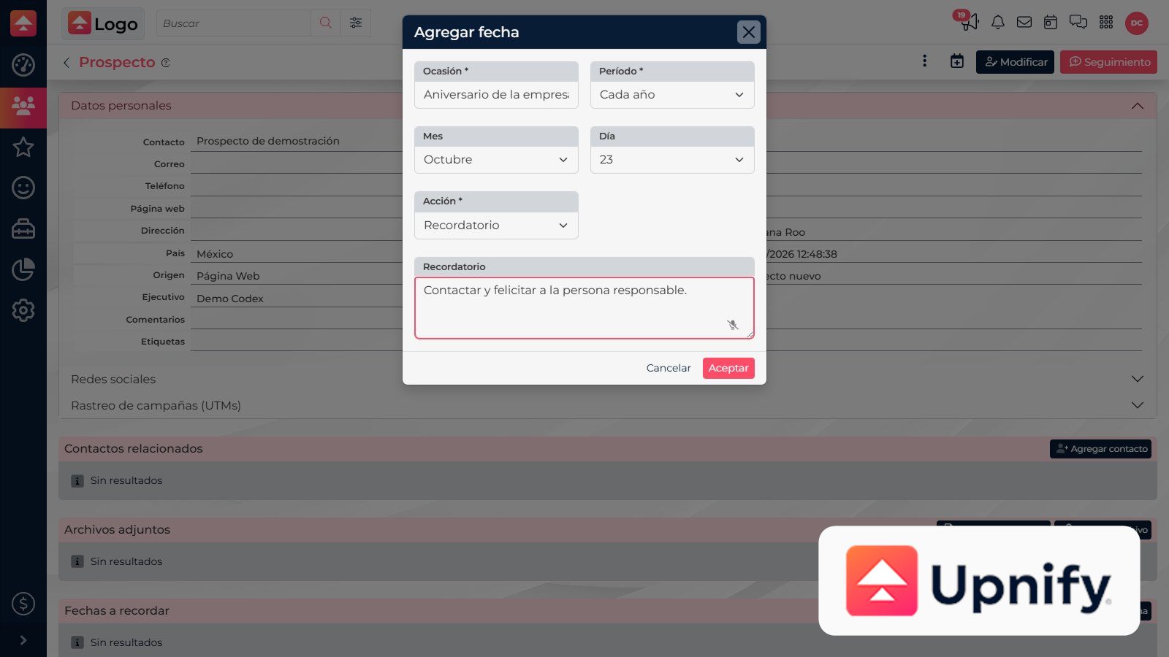Go back with the arrow beside Prospecto
The image size is (1169, 657).
click(x=66, y=63)
